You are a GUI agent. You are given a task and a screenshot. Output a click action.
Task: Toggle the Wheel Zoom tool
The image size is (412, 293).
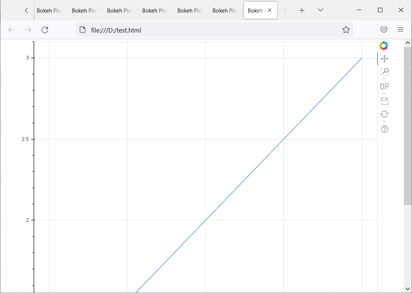tap(384, 86)
